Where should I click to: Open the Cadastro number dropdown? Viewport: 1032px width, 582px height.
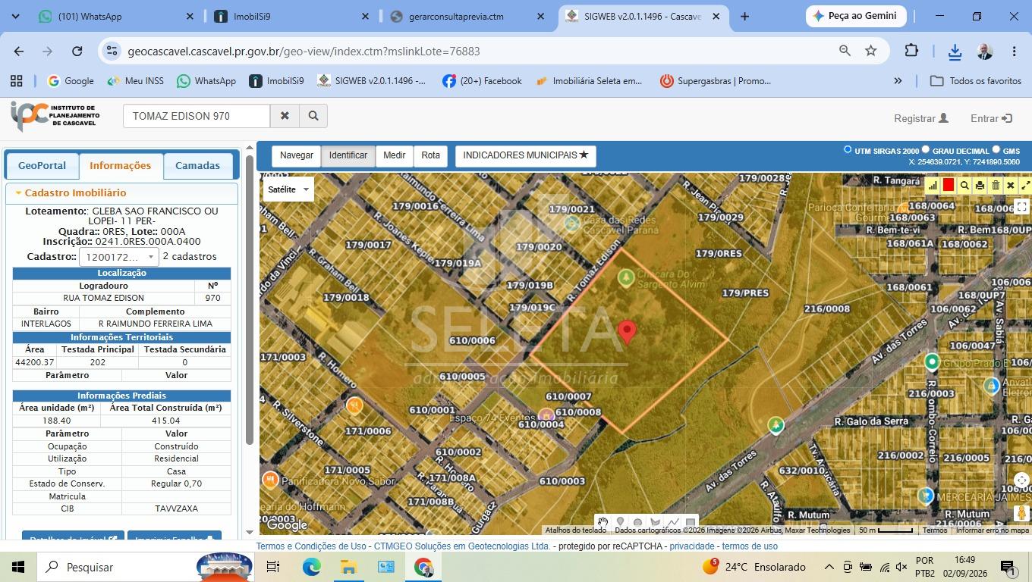point(119,257)
